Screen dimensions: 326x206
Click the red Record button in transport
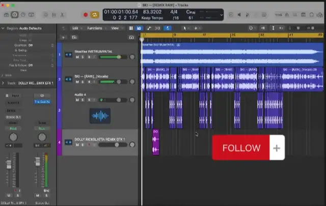coord(85,15)
